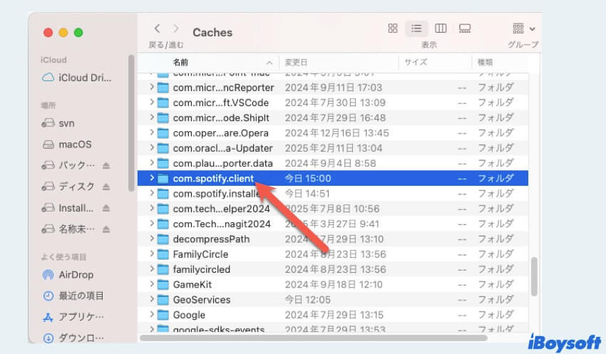This screenshot has width=606, height=354.
Task: Switch to icon grid view
Action: pyautogui.click(x=393, y=28)
